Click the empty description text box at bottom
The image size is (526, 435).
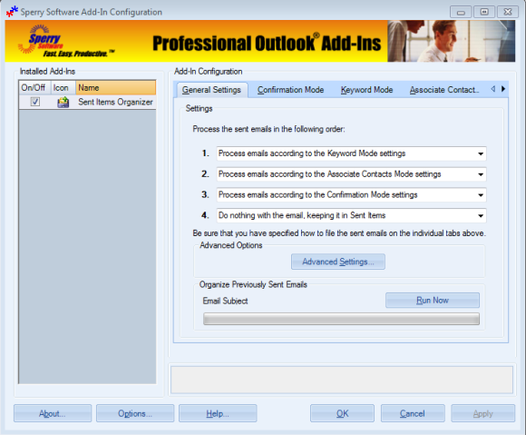pyautogui.click(x=342, y=380)
